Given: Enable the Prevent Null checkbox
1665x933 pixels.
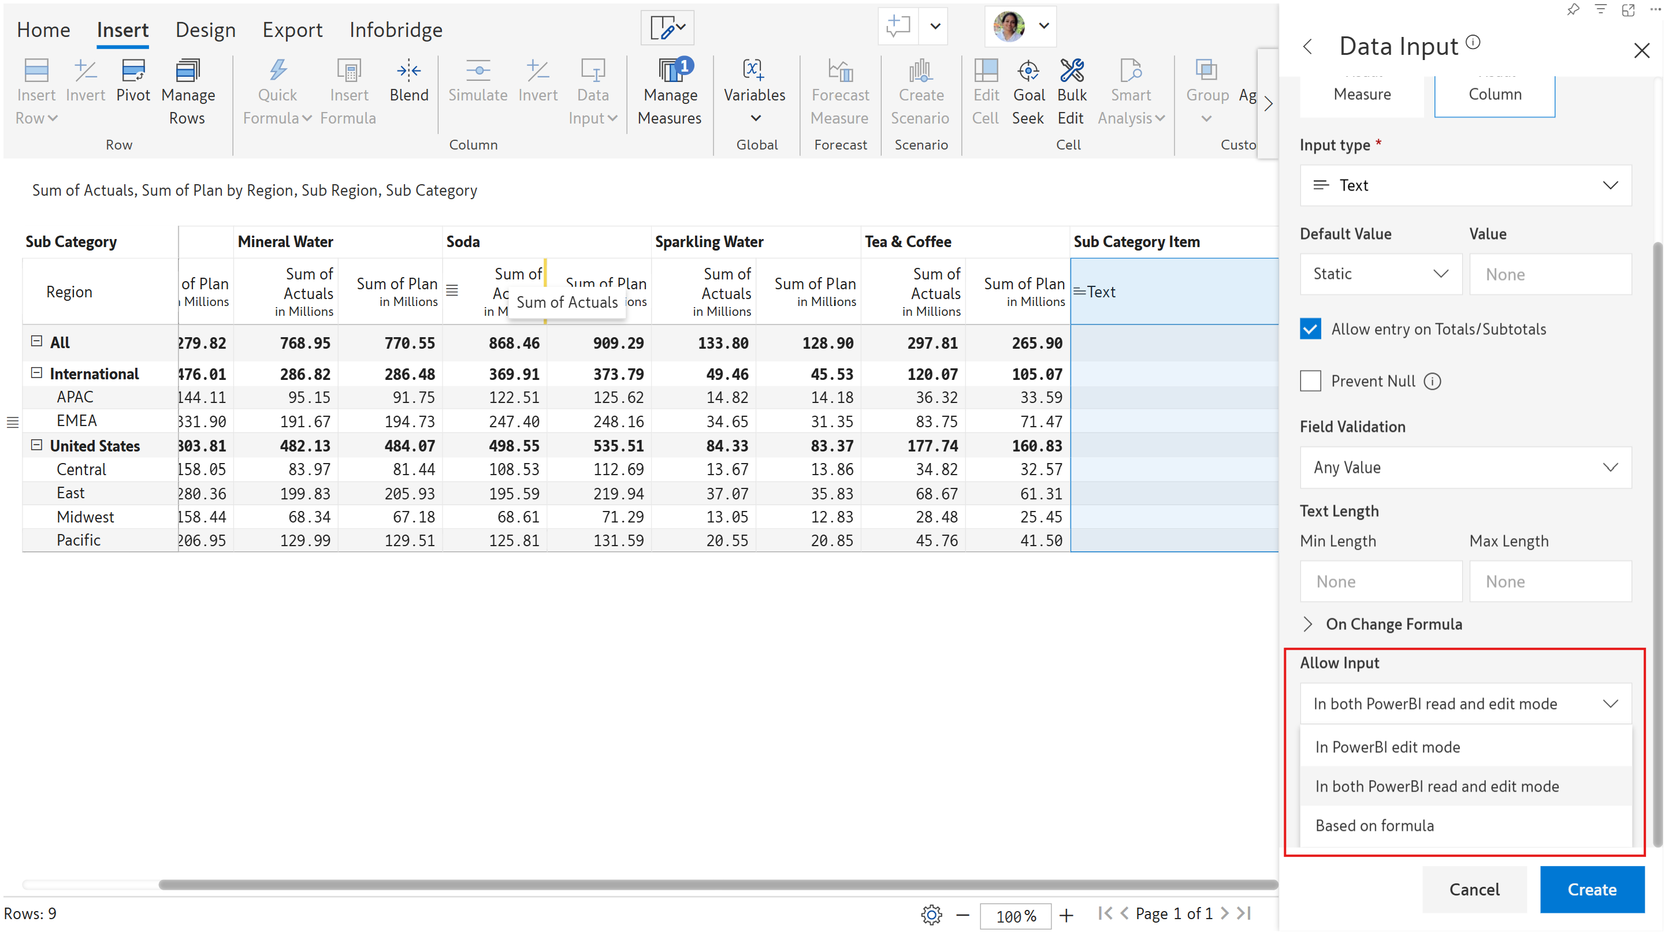Looking at the screenshot, I should 1310,381.
